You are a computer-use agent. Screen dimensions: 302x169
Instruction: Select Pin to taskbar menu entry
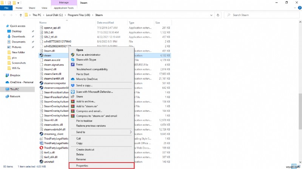pyautogui.click(x=102, y=121)
